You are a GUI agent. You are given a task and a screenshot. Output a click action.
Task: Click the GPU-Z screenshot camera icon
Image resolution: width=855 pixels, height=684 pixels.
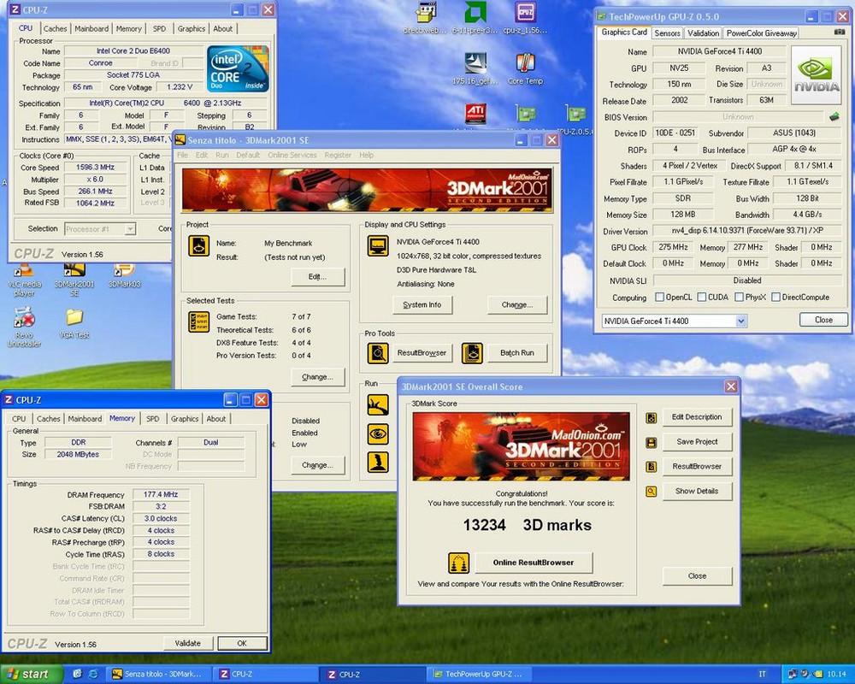840,32
